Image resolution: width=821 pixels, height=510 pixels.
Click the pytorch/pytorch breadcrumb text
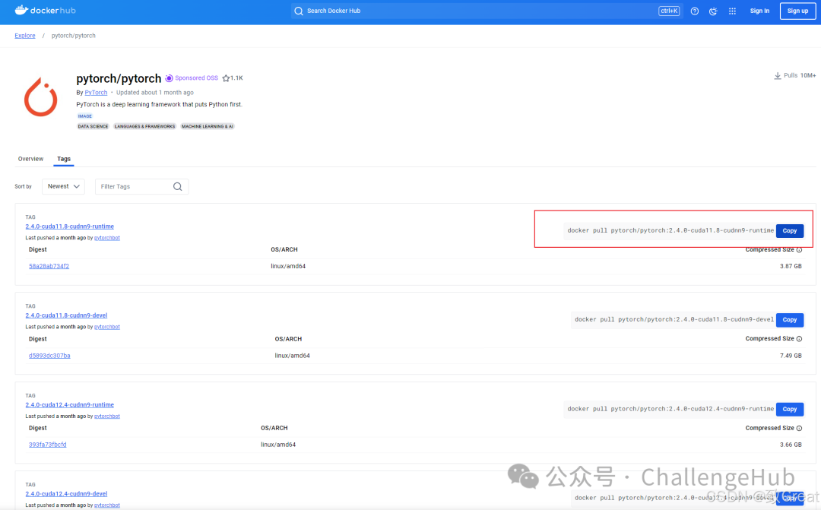[x=73, y=36]
